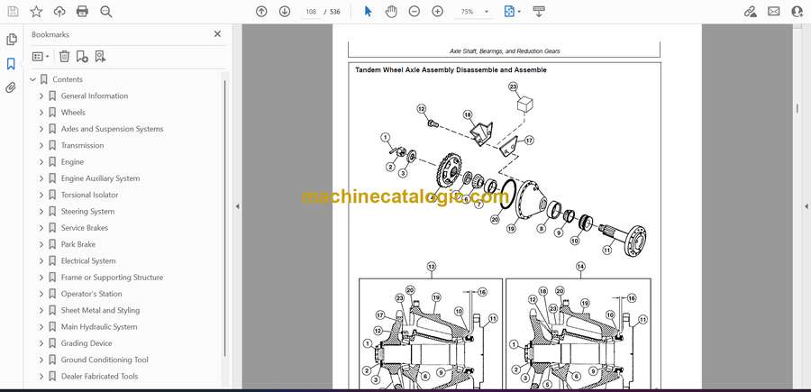The image size is (811, 392).
Task: Click the bookmarks panel scrollbar
Action: 224,217
